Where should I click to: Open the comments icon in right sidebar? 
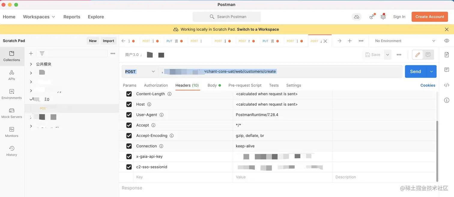(x=447, y=70)
